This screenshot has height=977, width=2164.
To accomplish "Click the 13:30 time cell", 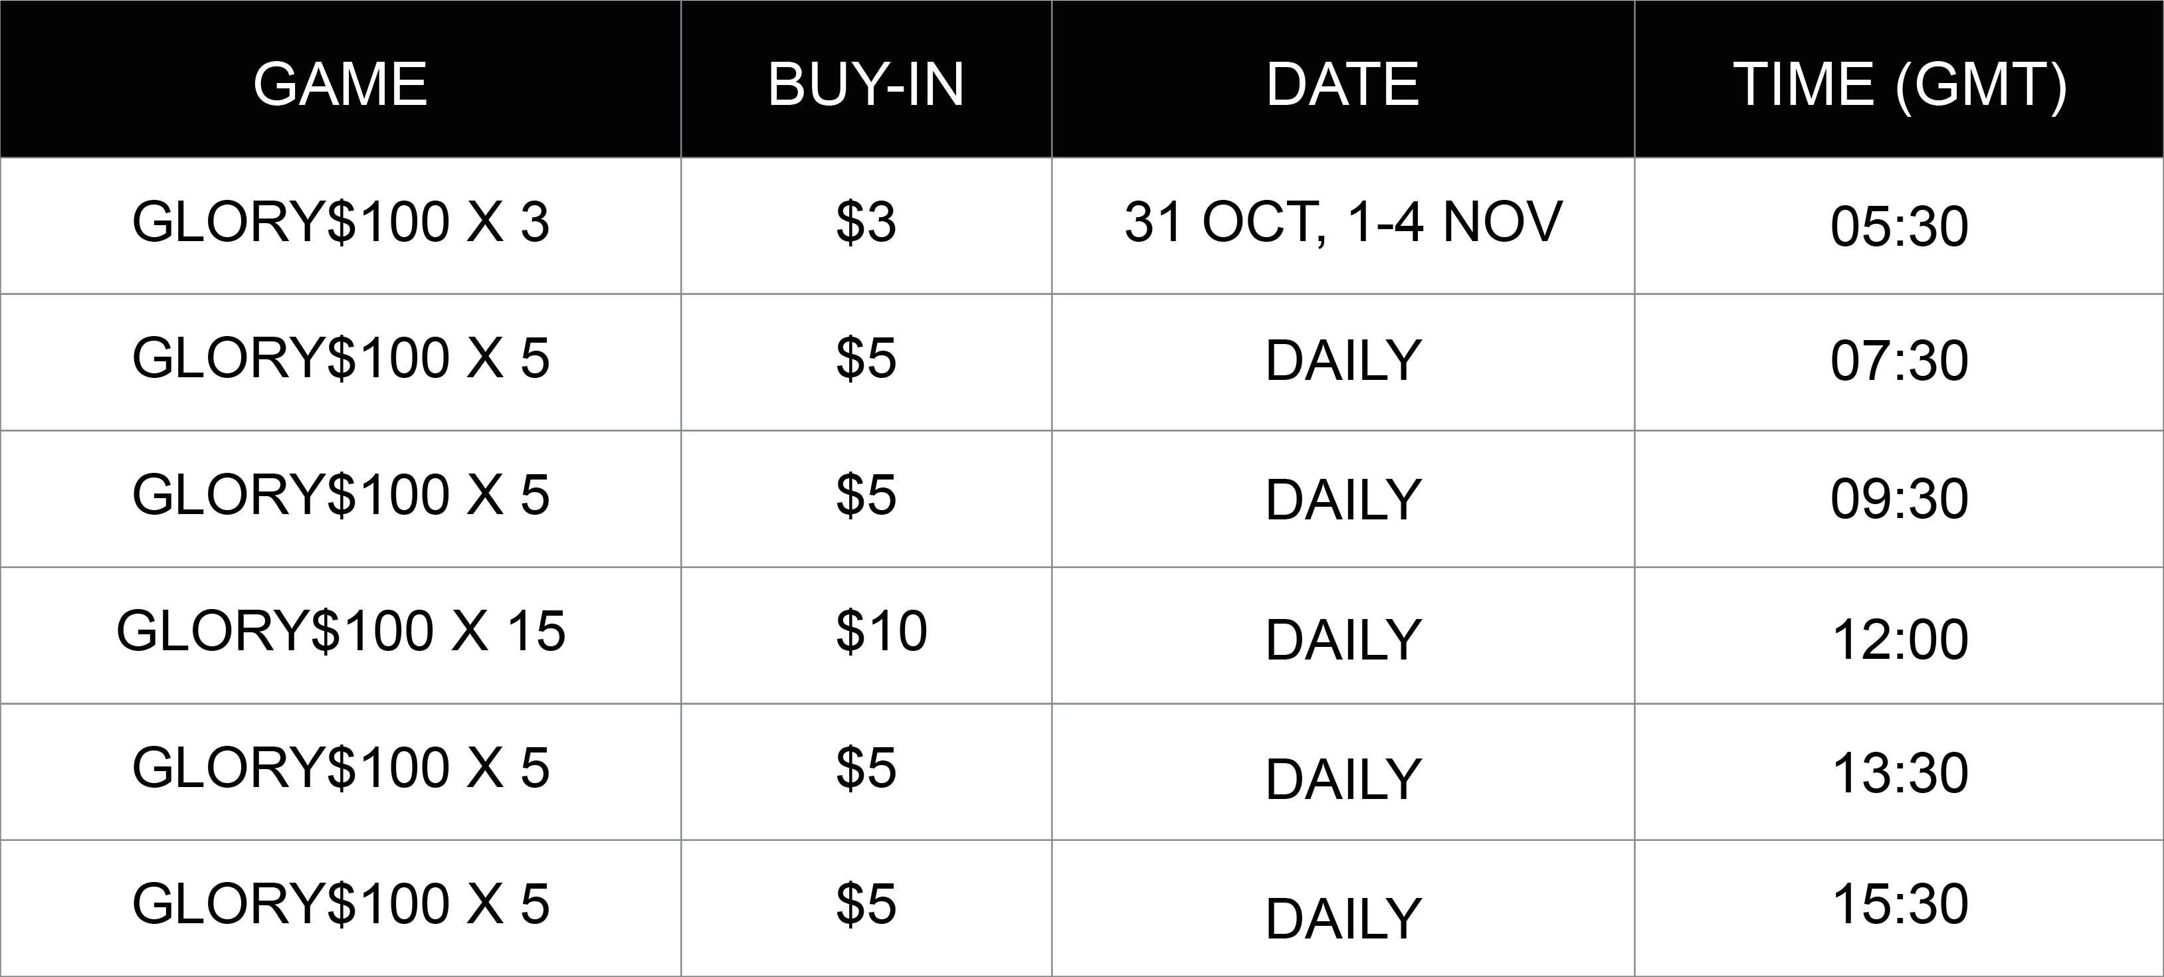I will click(1898, 772).
